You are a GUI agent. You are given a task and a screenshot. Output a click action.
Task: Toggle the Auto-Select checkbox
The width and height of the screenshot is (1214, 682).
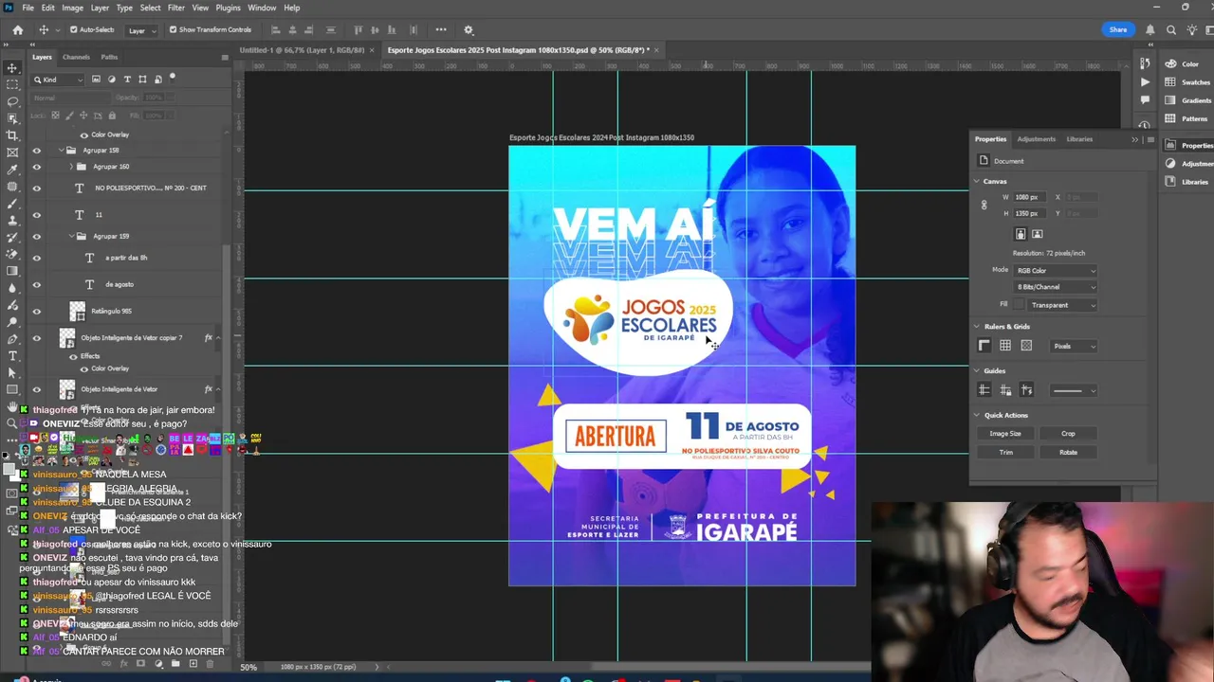[73, 29]
